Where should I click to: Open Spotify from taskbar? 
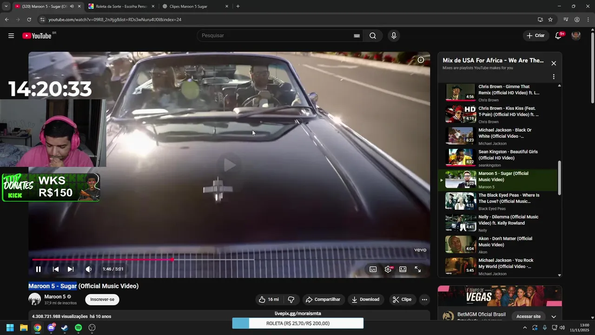pos(79,328)
